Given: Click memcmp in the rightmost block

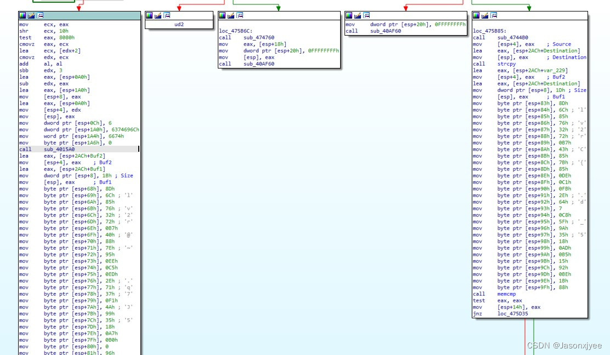Looking at the screenshot, I should click(x=507, y=294).
